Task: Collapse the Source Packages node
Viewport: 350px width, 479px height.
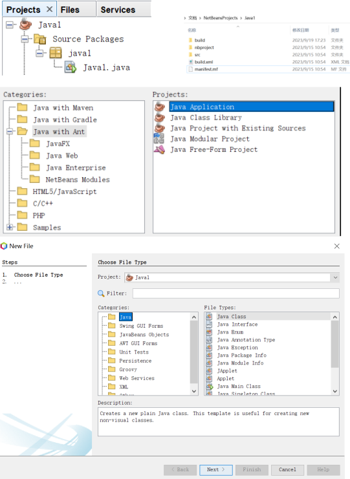Action: [25, 39]
